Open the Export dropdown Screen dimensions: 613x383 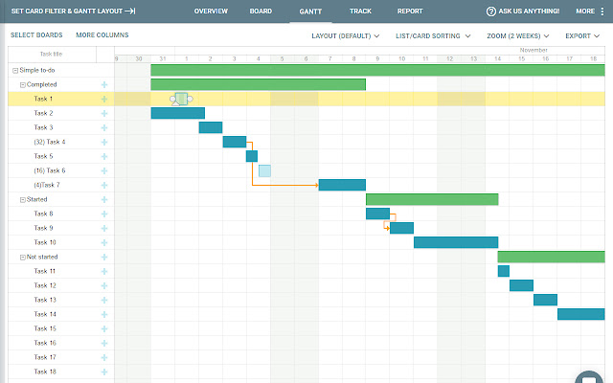pos(582,36)
